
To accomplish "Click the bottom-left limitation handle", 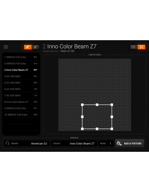I will (82, 129).
